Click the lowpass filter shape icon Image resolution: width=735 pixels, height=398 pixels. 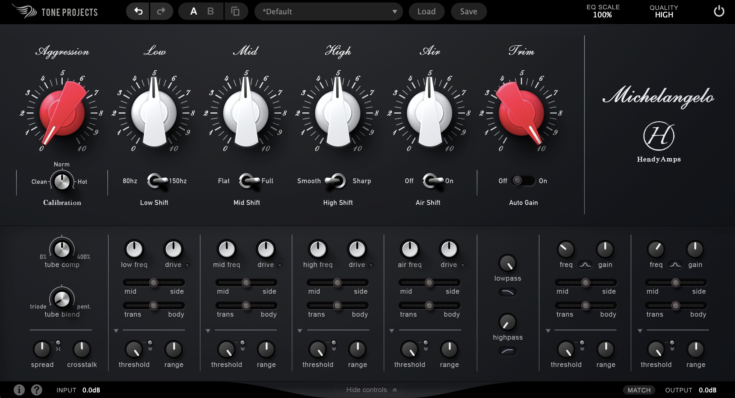pyautogui.click(x=508, y=292)
